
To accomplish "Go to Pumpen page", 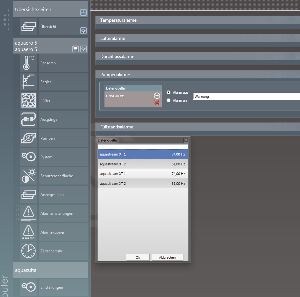I will pyautogui.click(x=63, y=138).
